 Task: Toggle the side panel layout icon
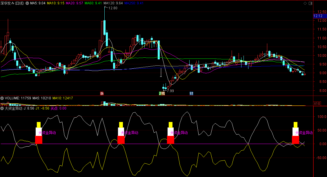coord(310,3)
